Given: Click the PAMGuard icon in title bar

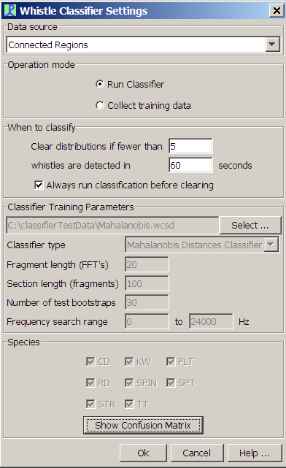Looking at the screenshot, I should [9, 10].
